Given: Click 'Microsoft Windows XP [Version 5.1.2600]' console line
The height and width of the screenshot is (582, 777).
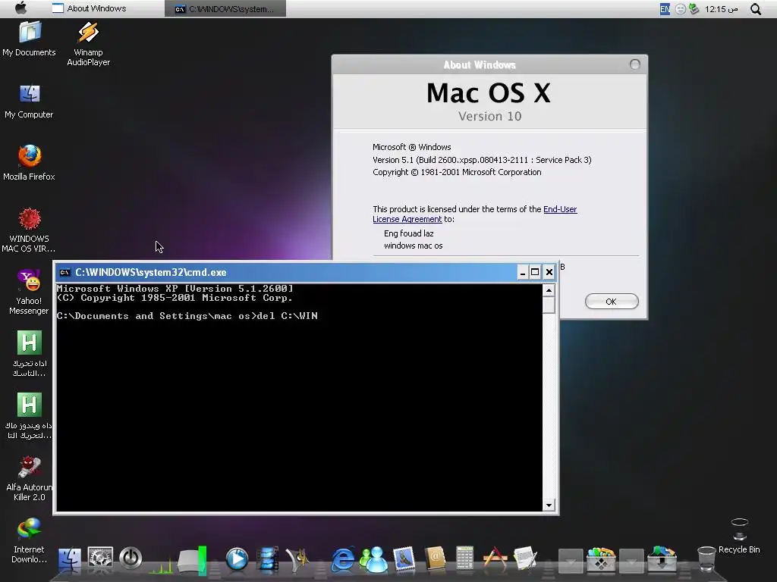Looking at the screenshot, I should 175,289.
